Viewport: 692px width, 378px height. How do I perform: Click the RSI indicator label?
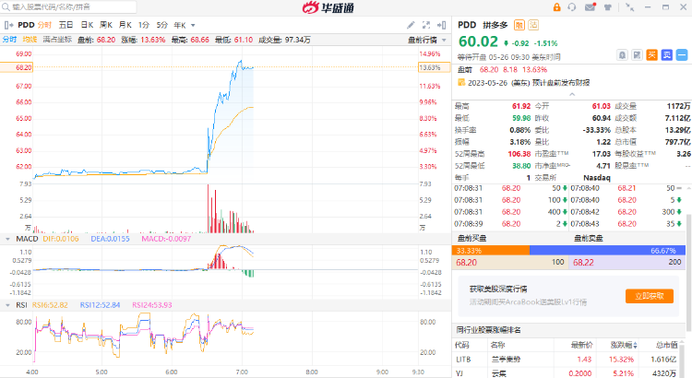click(x=21, y=305)
